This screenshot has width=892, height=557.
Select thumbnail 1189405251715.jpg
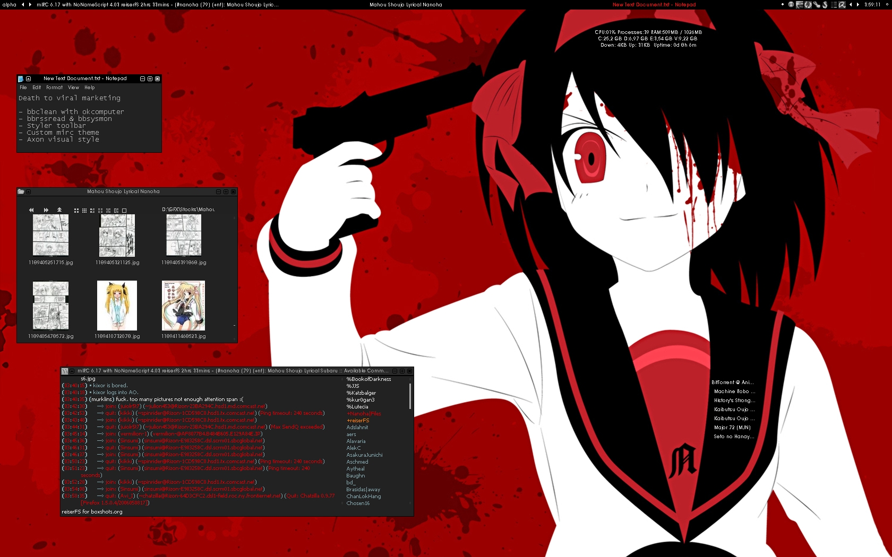tap(50, 235)
